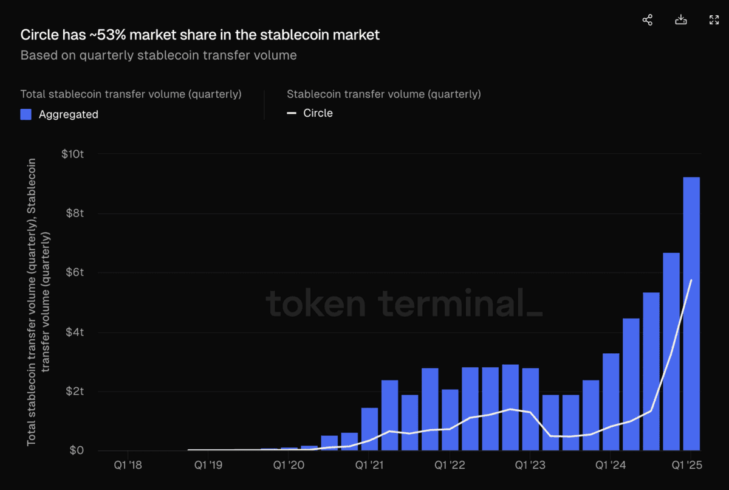The height and width of the screenshot is (490, 729).
Task: Click the Q1 '21 x-axis label
Action: (369, 466)
